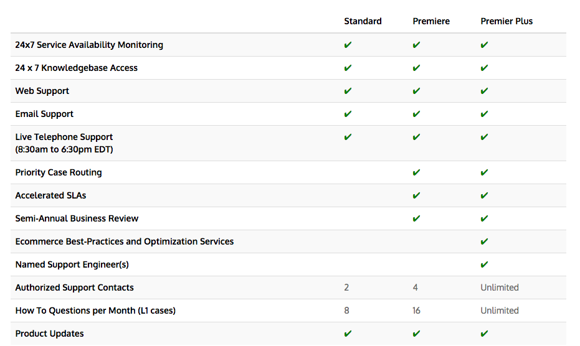580x346 pixels.
Task: Click Premiere checkmark for Email Support
Action: click(x=416, y=114)
